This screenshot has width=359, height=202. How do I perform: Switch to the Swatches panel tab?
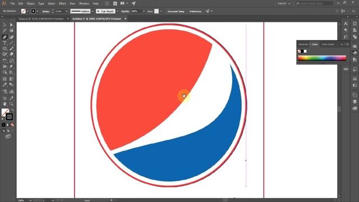click(x=303, y=44)
